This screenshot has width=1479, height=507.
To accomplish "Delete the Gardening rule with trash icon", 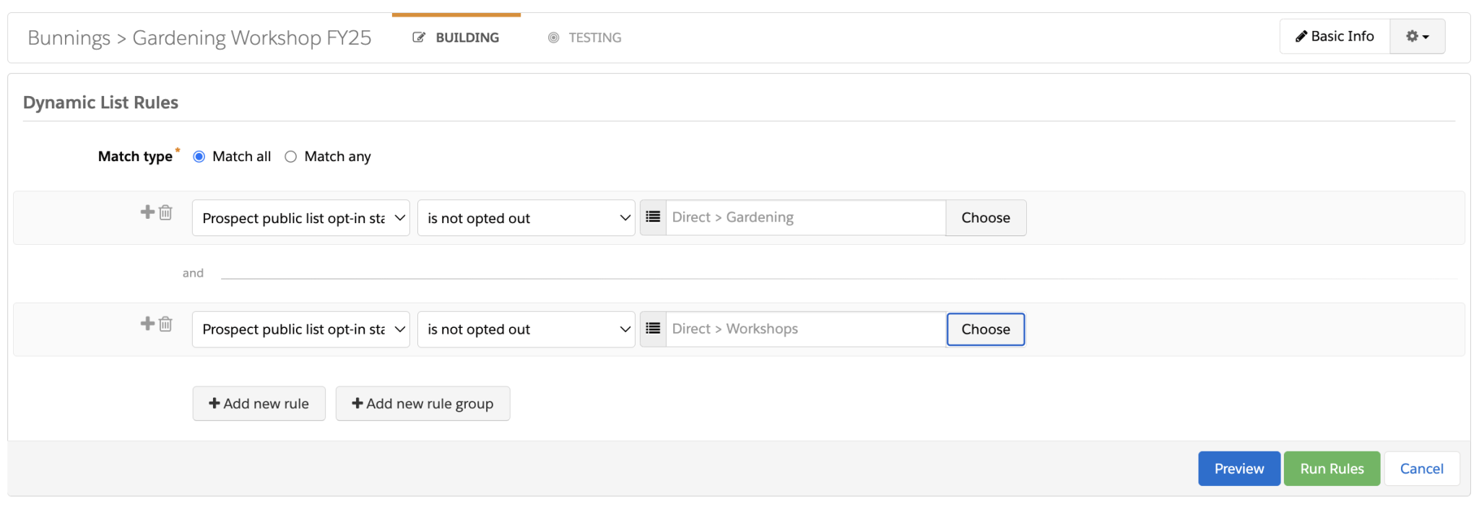I will 166,212.
